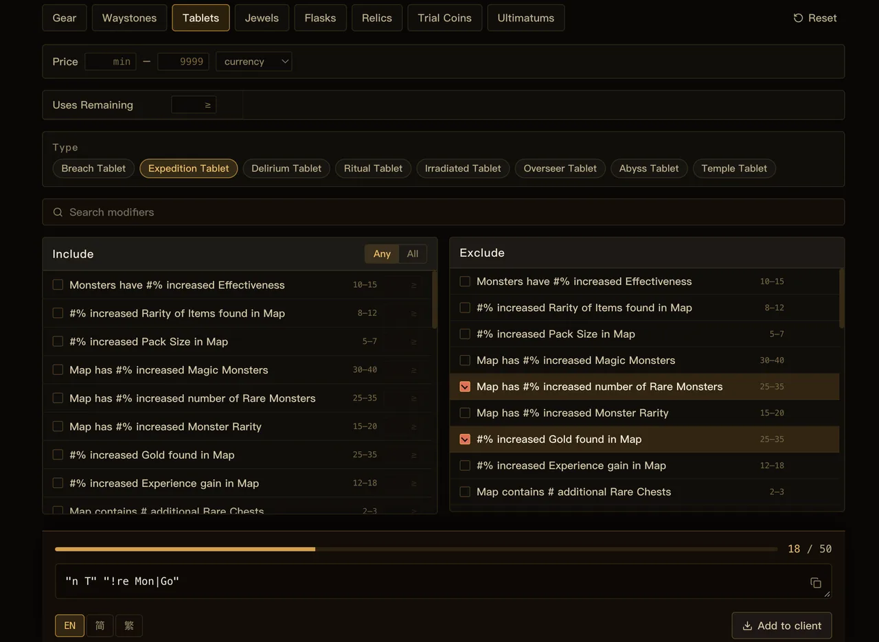Click the copy icon in the regex output box
The width and height of the screenshot is (879, 642).
tap(816, 582)
